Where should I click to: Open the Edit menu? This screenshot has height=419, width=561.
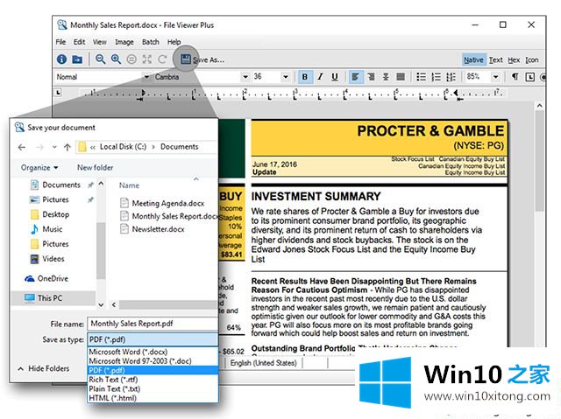pyautogui.click(x=80, y=42)
